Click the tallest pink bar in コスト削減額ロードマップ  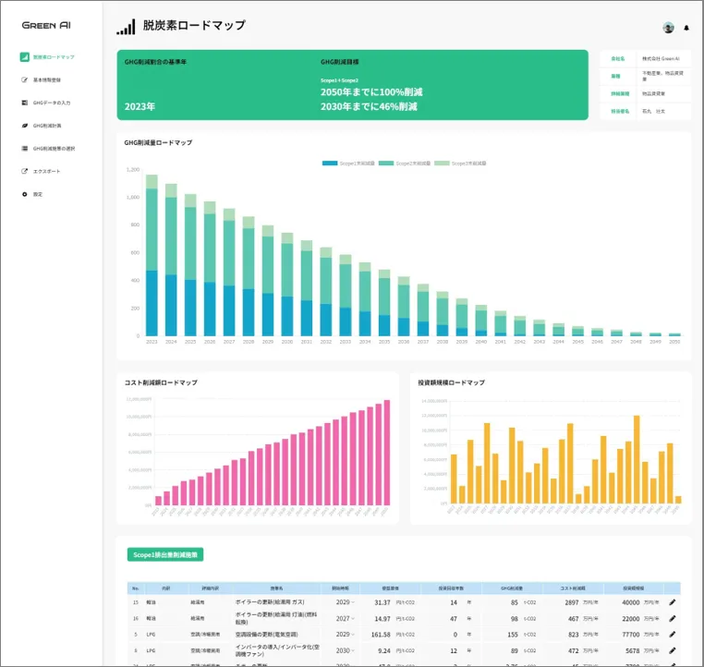coord(387,453)
